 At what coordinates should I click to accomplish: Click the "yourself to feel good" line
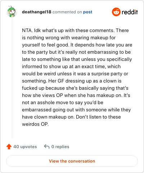45,45
